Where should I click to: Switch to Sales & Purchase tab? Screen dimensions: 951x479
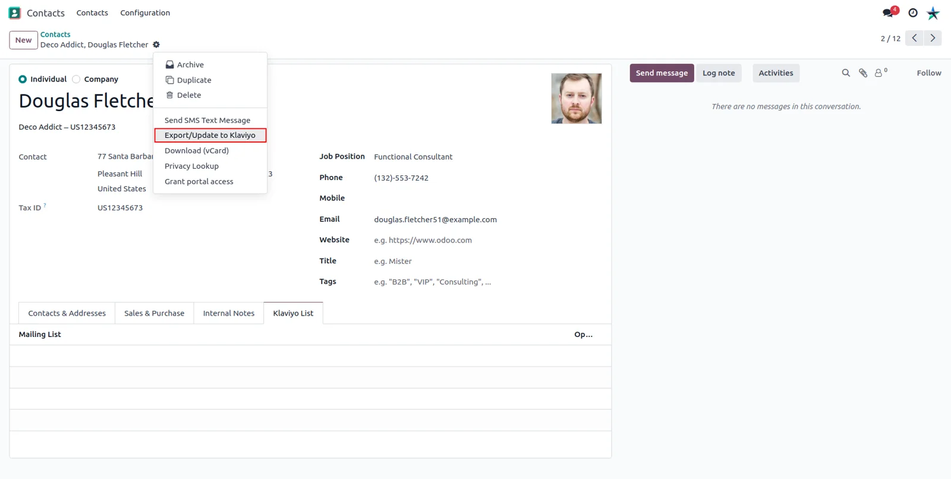point(155,313)
